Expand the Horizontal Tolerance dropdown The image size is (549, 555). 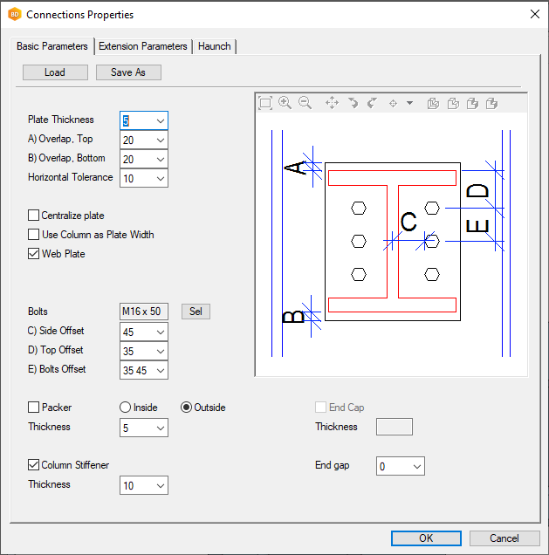[159, 178]
